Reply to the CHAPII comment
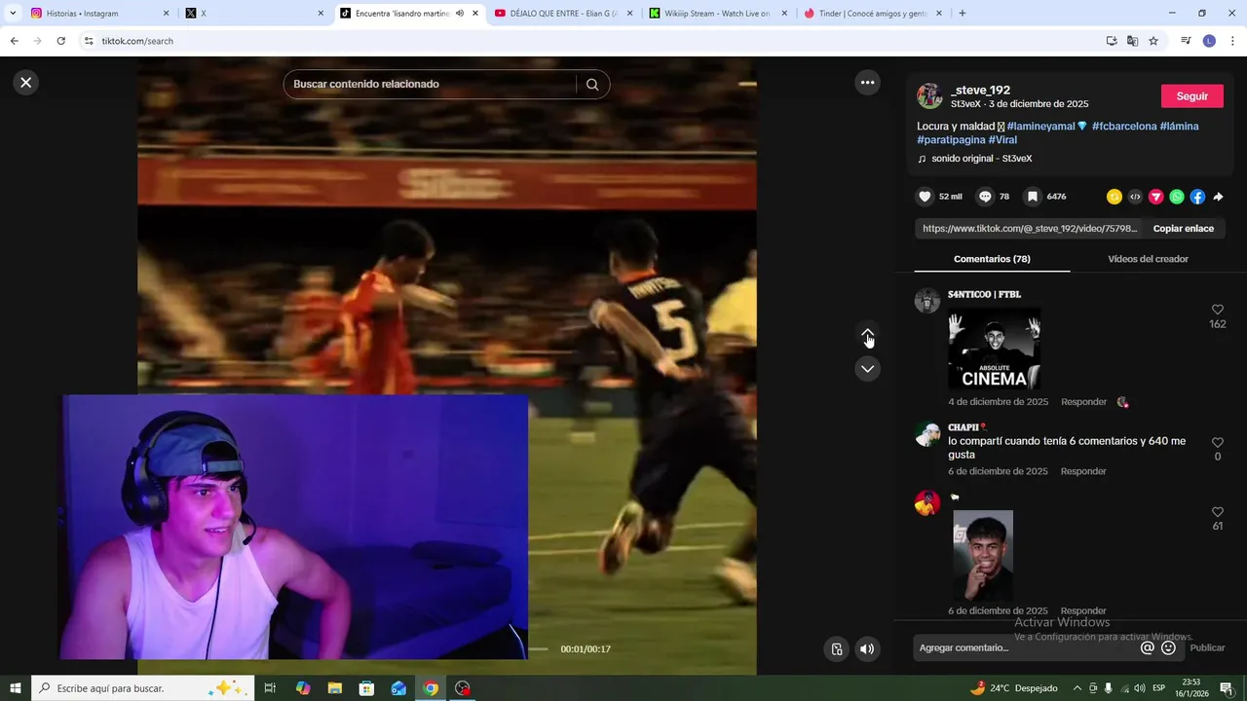1247x701 pixels. [x=1083, y=471]
